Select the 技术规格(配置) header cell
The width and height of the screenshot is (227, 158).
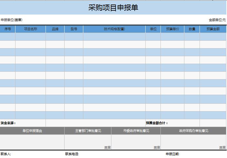click(x=114, y=29)
